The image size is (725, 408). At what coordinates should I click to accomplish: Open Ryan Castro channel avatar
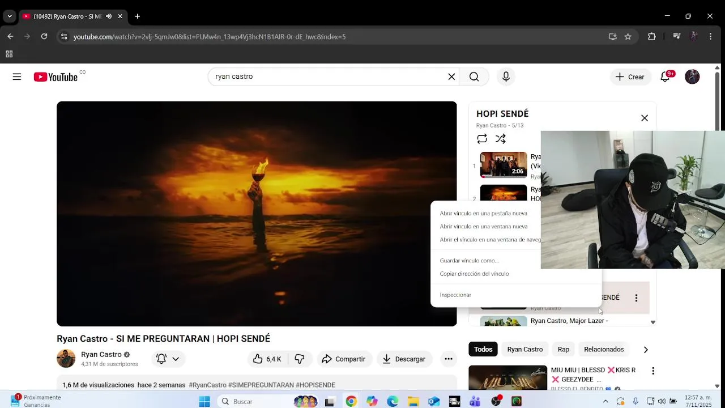66,359
